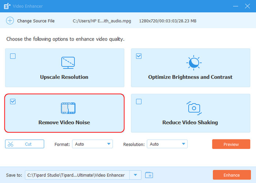Uncheck Optimize Brightness and Contrast checkbox
Viewport: 256px width, 183px height.
tap(139, 56)
